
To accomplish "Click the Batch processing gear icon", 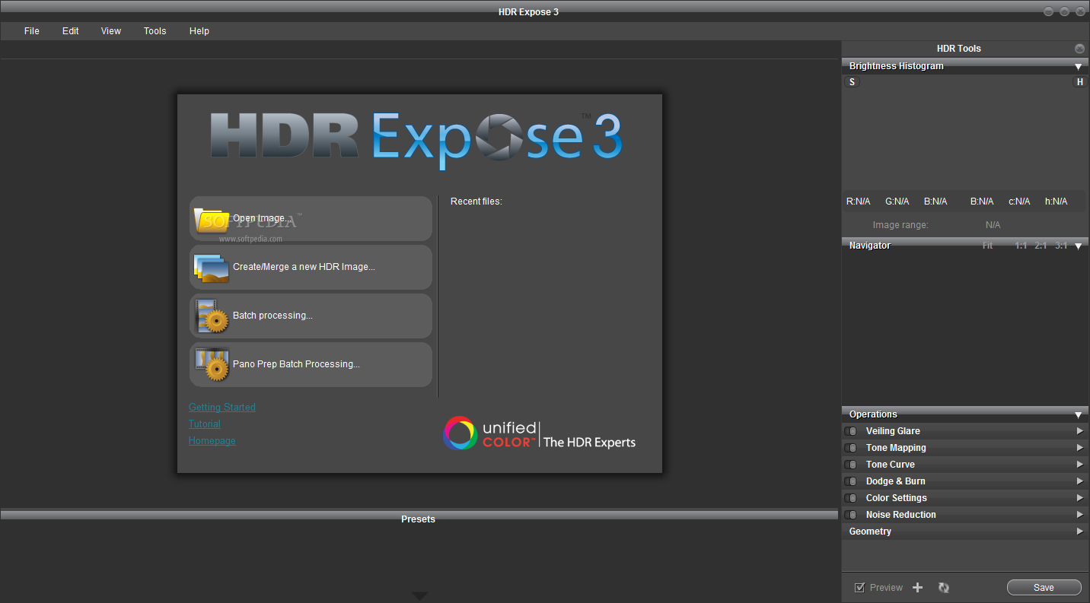I will point(212,316).
